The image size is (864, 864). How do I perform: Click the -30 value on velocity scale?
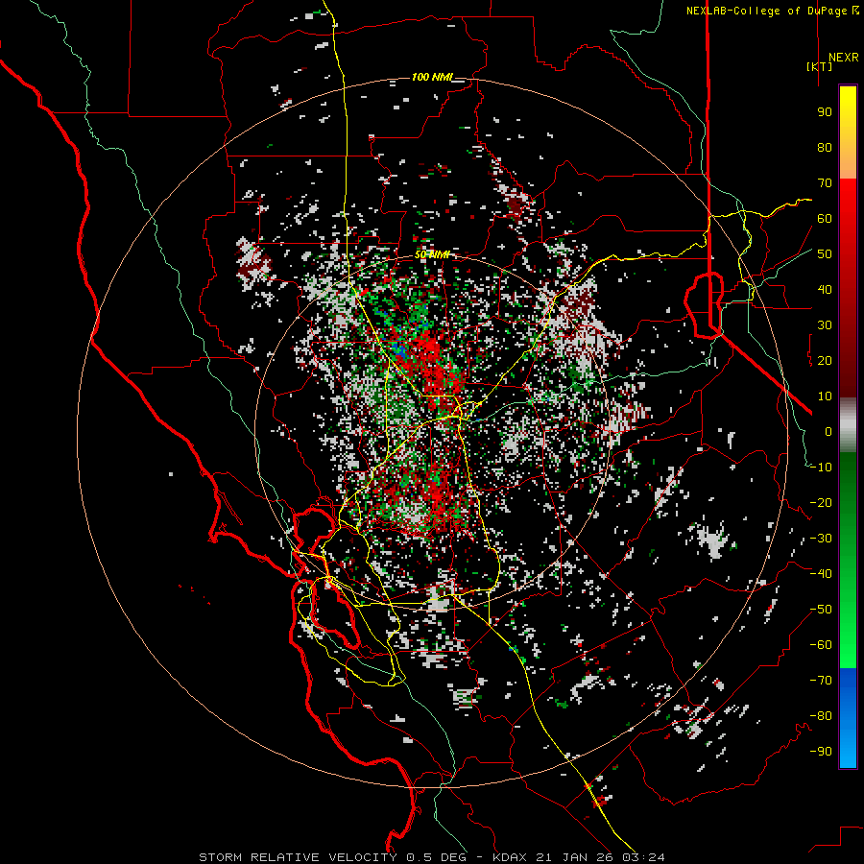pyautogui.click(x=821, y=539)
